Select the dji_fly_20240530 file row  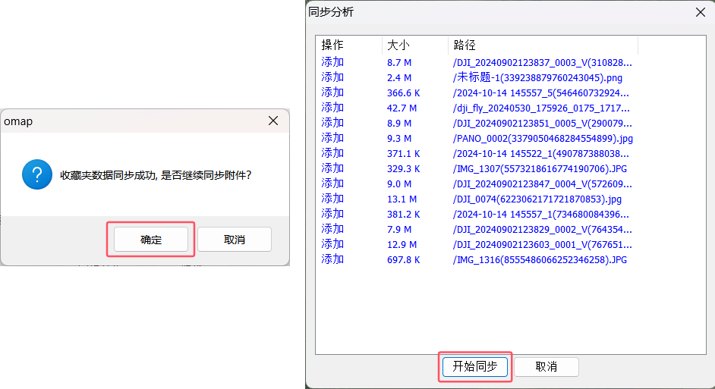[x=540, y=108]
